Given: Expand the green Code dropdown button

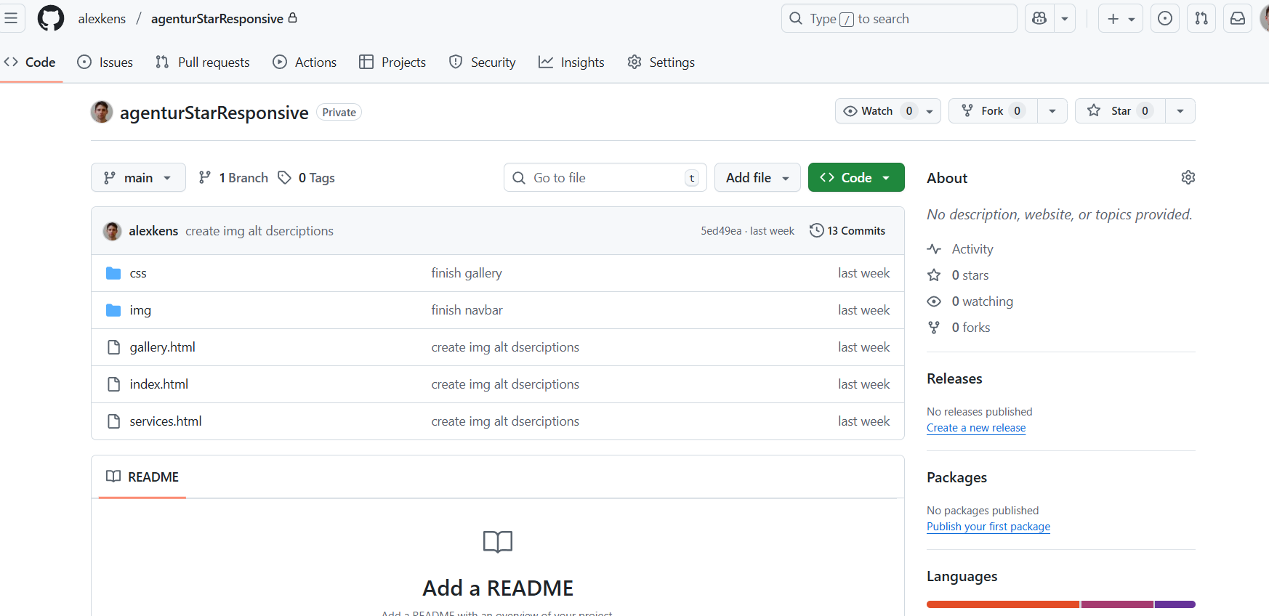Looking at the screenshot, I should (x=856, y=177).
